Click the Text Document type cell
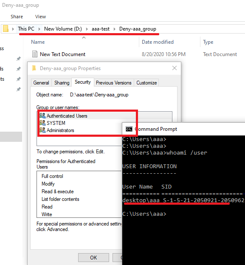Image resolution: width=245 pixels, height=265 pixels. click(220, 54)
